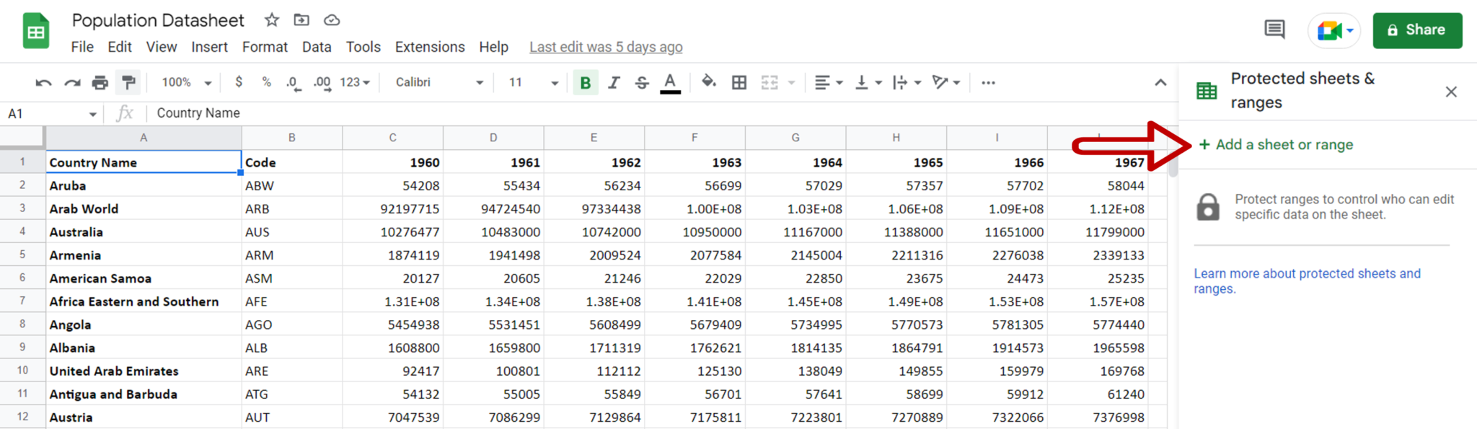Expand the 100% zoom dropdown
This screenshot has height=429, width=1477.
point(186,83)
